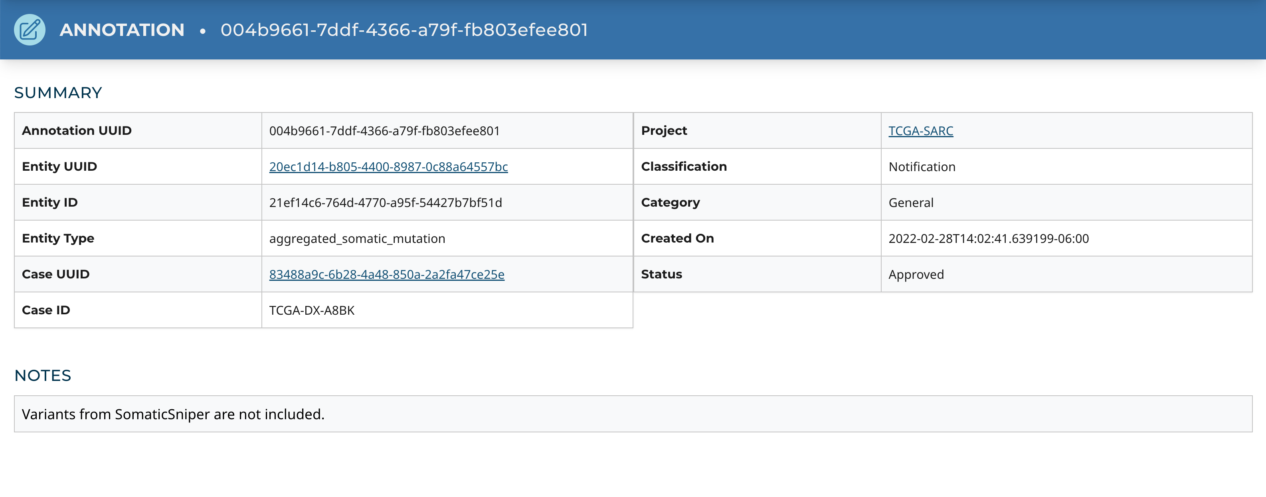Click the Case ID value TCGA-DX-A8BK
This screenshot has width=1266, height=497.
[x=312, y=310]
